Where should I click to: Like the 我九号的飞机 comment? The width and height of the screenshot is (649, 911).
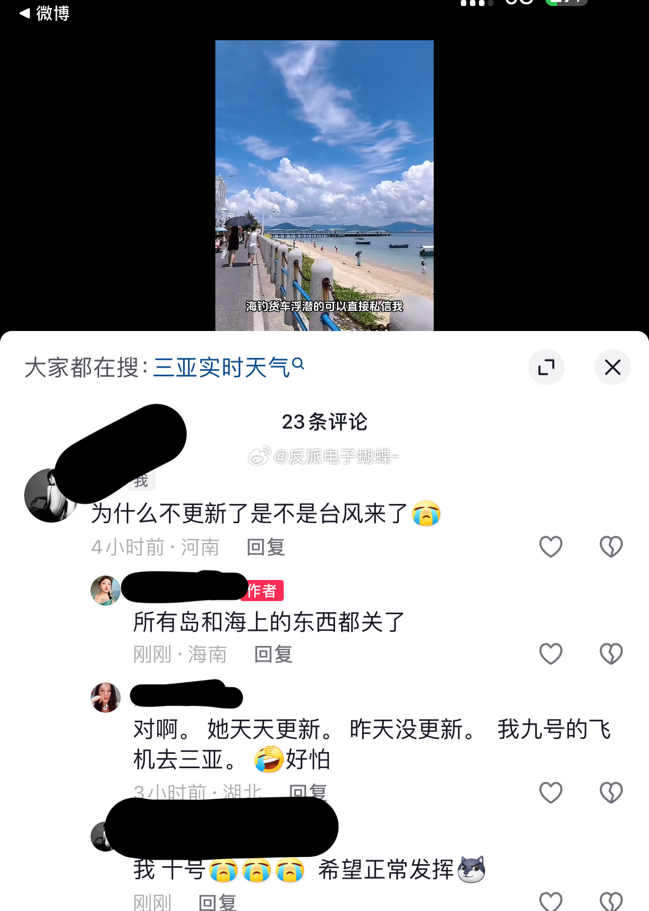tap(551, 793)
